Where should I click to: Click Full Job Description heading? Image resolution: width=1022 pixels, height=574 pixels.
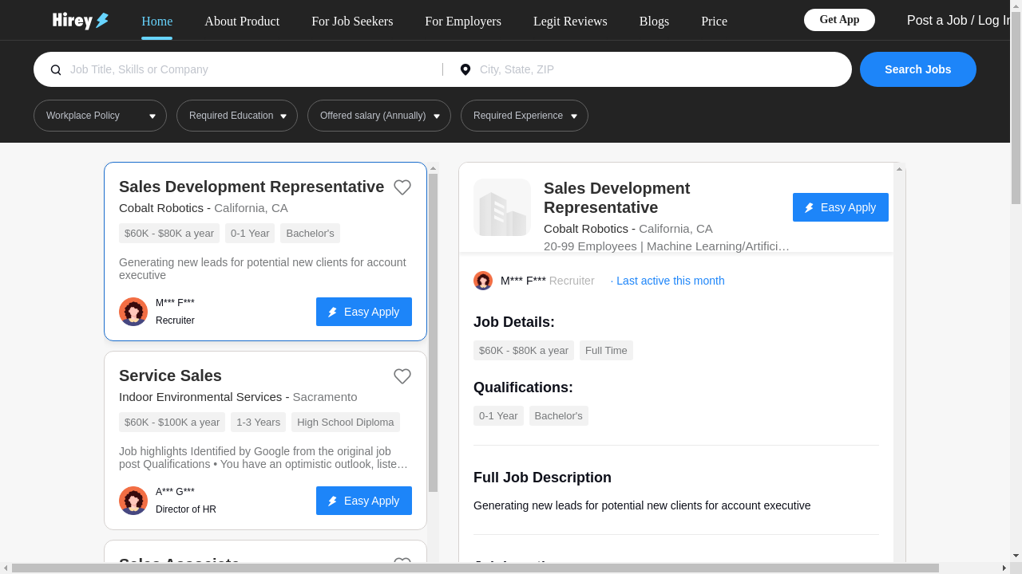point(542,478)
